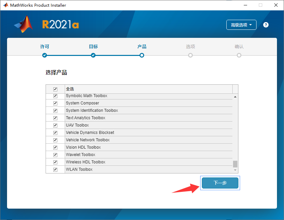Click the MathWorks title bar icon
Image resolution: width=284 pixels, height=220 pixels.
point(6,5)
